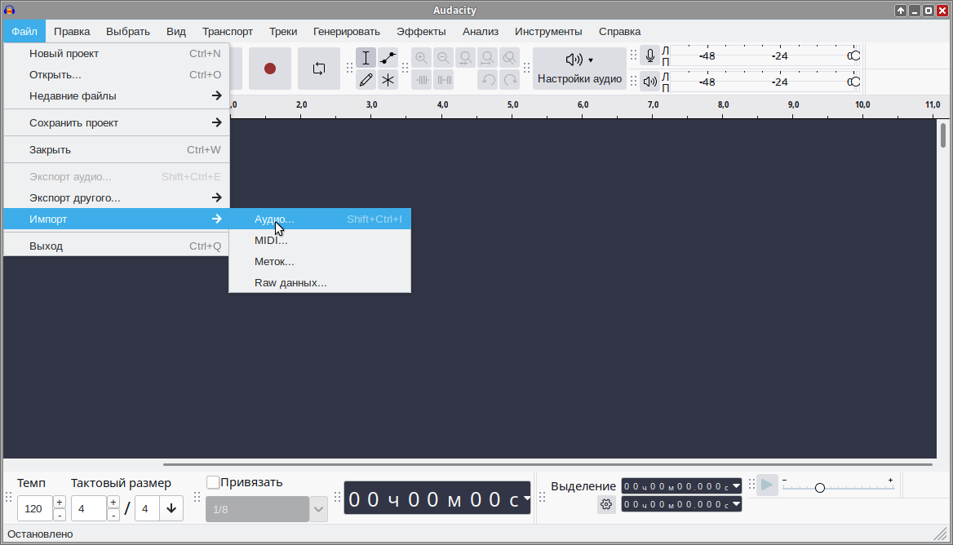
Task: Click the horizontal scrollbar at bottom
Action: (x=547, y=464)
